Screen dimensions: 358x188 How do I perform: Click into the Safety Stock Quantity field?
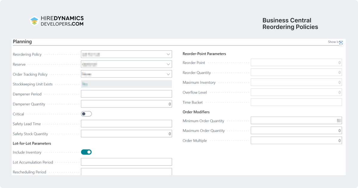coord(126,134)
